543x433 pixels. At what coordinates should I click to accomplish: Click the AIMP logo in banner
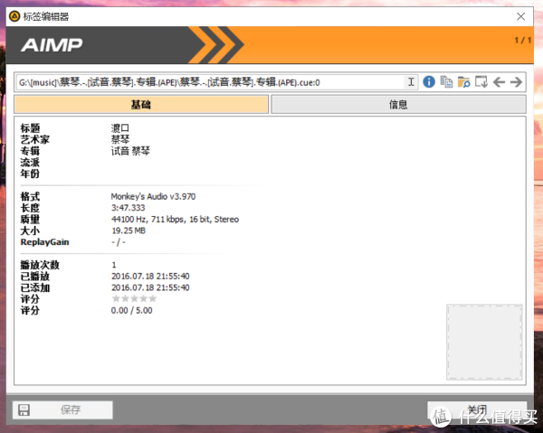[52, 45]
